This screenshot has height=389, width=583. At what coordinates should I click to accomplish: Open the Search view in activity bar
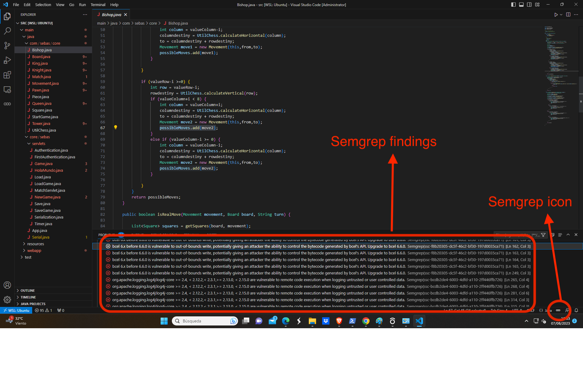7,31
